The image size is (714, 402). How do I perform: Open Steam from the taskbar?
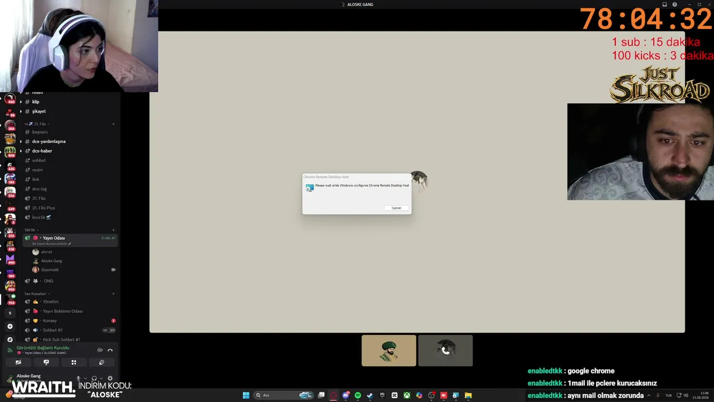[x=369, y=395]
